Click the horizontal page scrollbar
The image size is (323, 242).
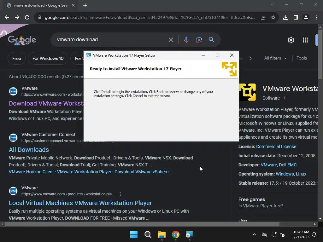(x=142, y=224)
